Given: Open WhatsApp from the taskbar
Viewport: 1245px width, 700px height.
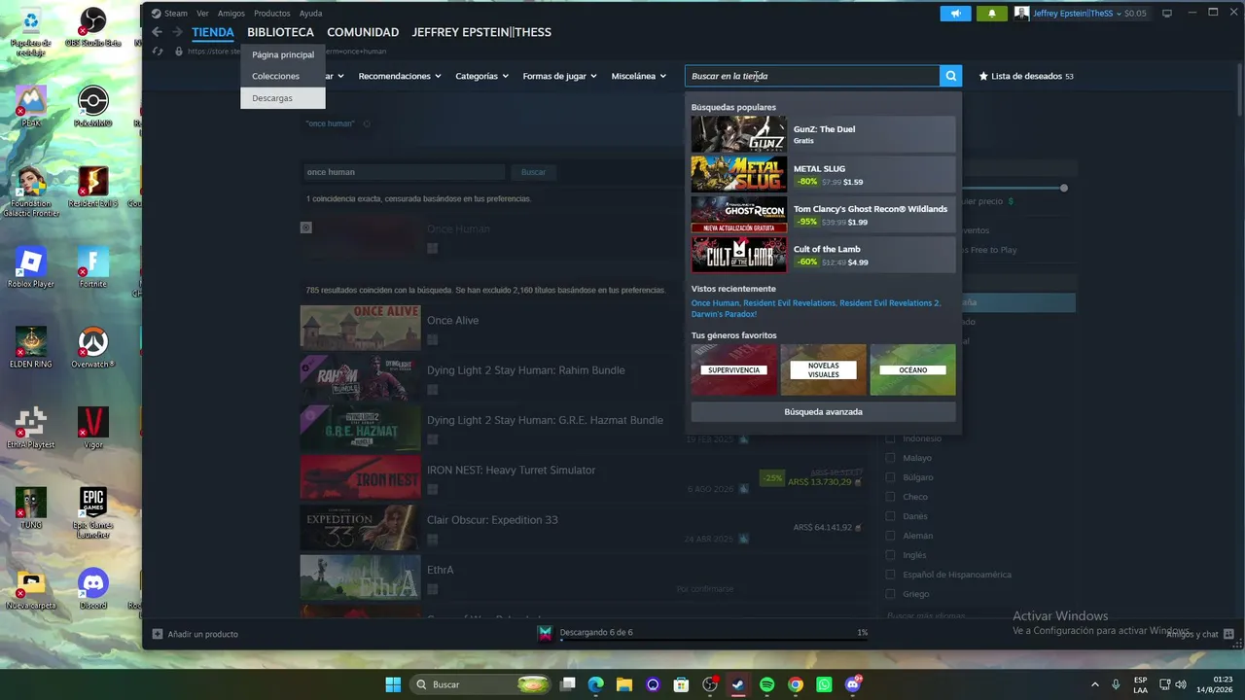Looking at the screenshot, I should [824, 684].
